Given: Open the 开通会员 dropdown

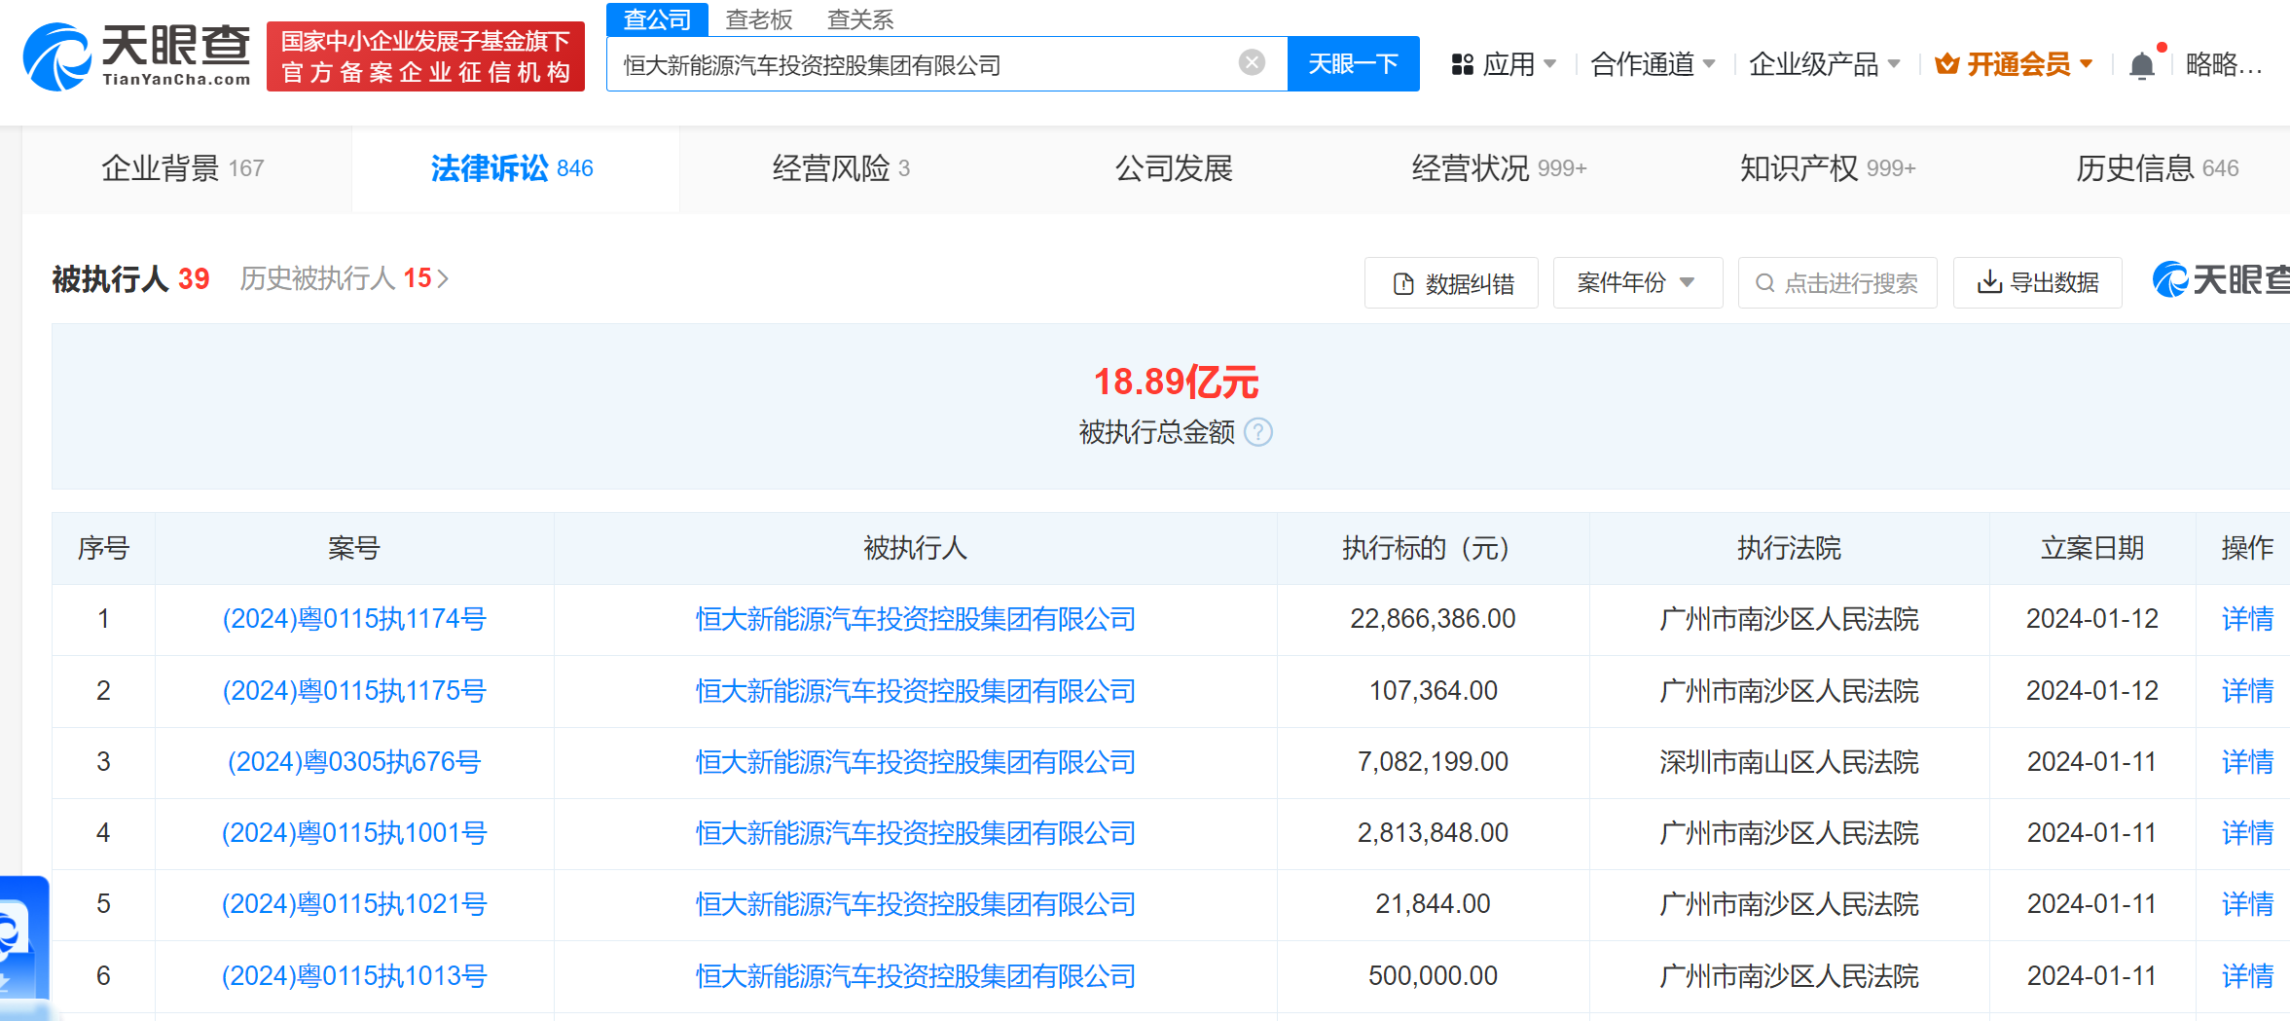Looking at the screenshot, I should 2015,64.
